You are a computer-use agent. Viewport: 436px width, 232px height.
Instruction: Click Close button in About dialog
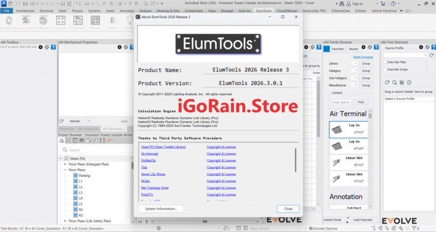pyautogui.click(x=288, y=209)
